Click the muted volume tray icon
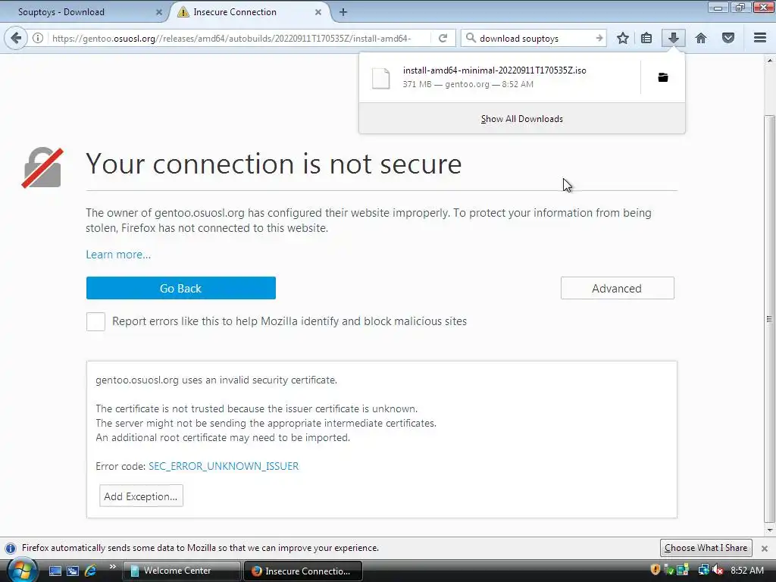This screenshot has height=582, width=776. (718, 570)
